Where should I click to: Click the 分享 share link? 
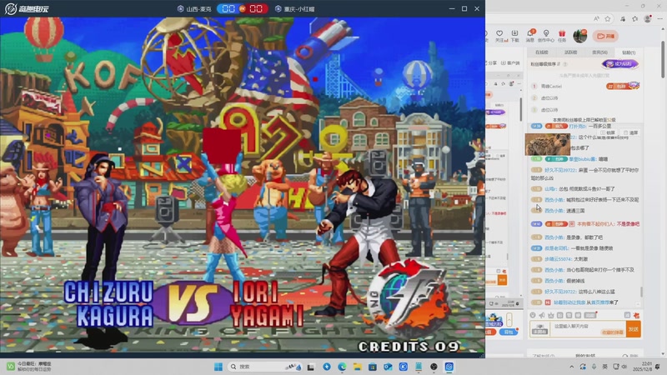click(x=492, y=63)
